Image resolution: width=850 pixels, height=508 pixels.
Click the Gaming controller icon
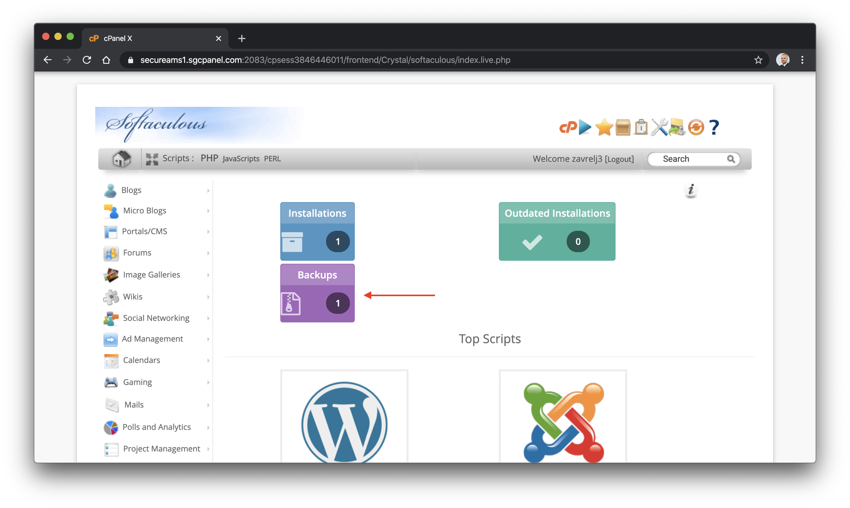pos(111,382)
